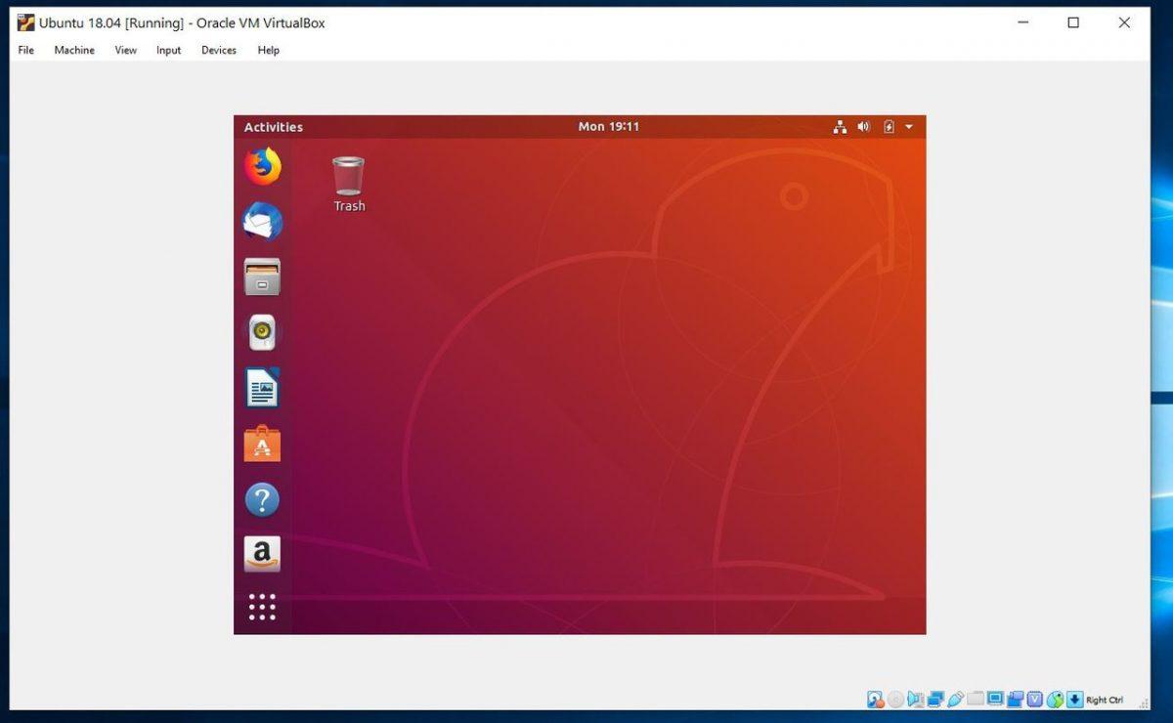Open the Files manager dock icon
The height and width of the screenshot is (723, 1173).
[x=262, y=276]
